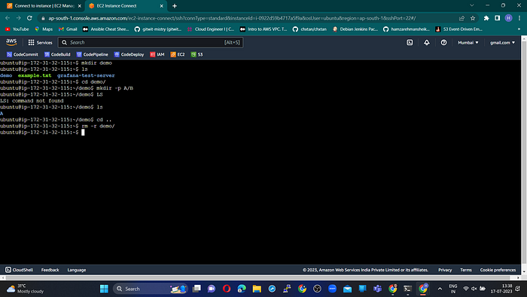Screen dimensions: 527x297
Task: Open Cookie preferences
Action: tap(498, 270)
